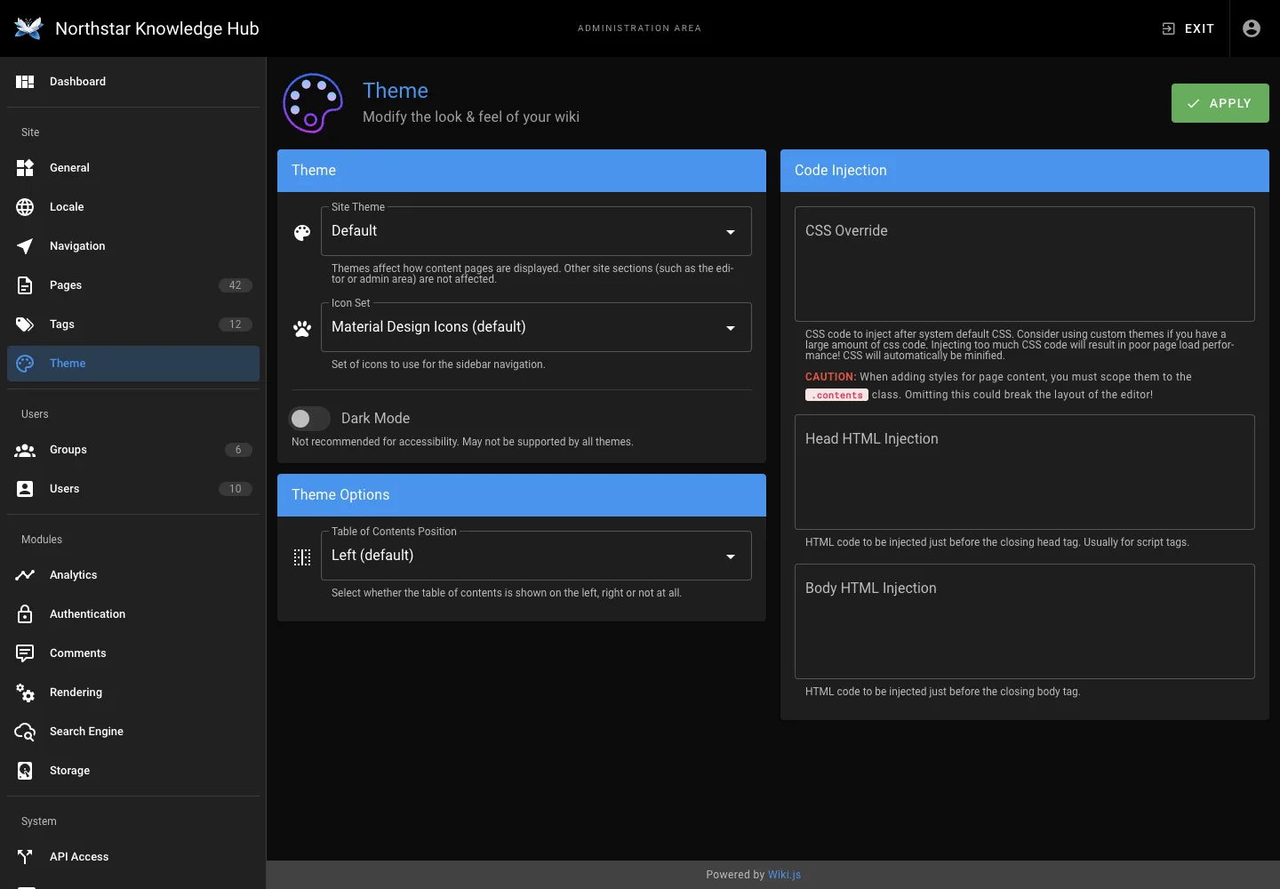This screenshot has height=889, width=1280.
Task: Focus the Head HTML Injection field
Action: pos(1025,472)
